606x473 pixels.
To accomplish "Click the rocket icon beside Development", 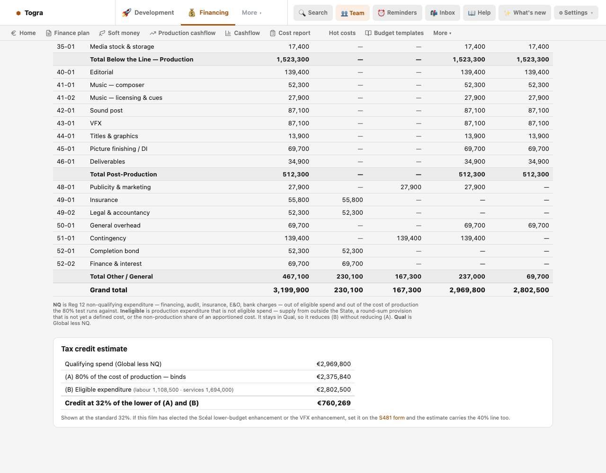I will point(126,13).
